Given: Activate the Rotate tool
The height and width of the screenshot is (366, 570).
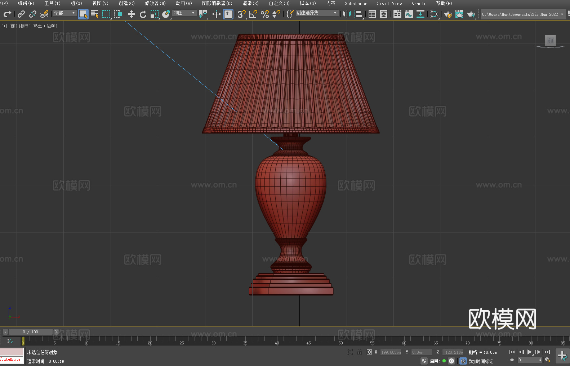Looking at the screenshot, I should 143,14.
